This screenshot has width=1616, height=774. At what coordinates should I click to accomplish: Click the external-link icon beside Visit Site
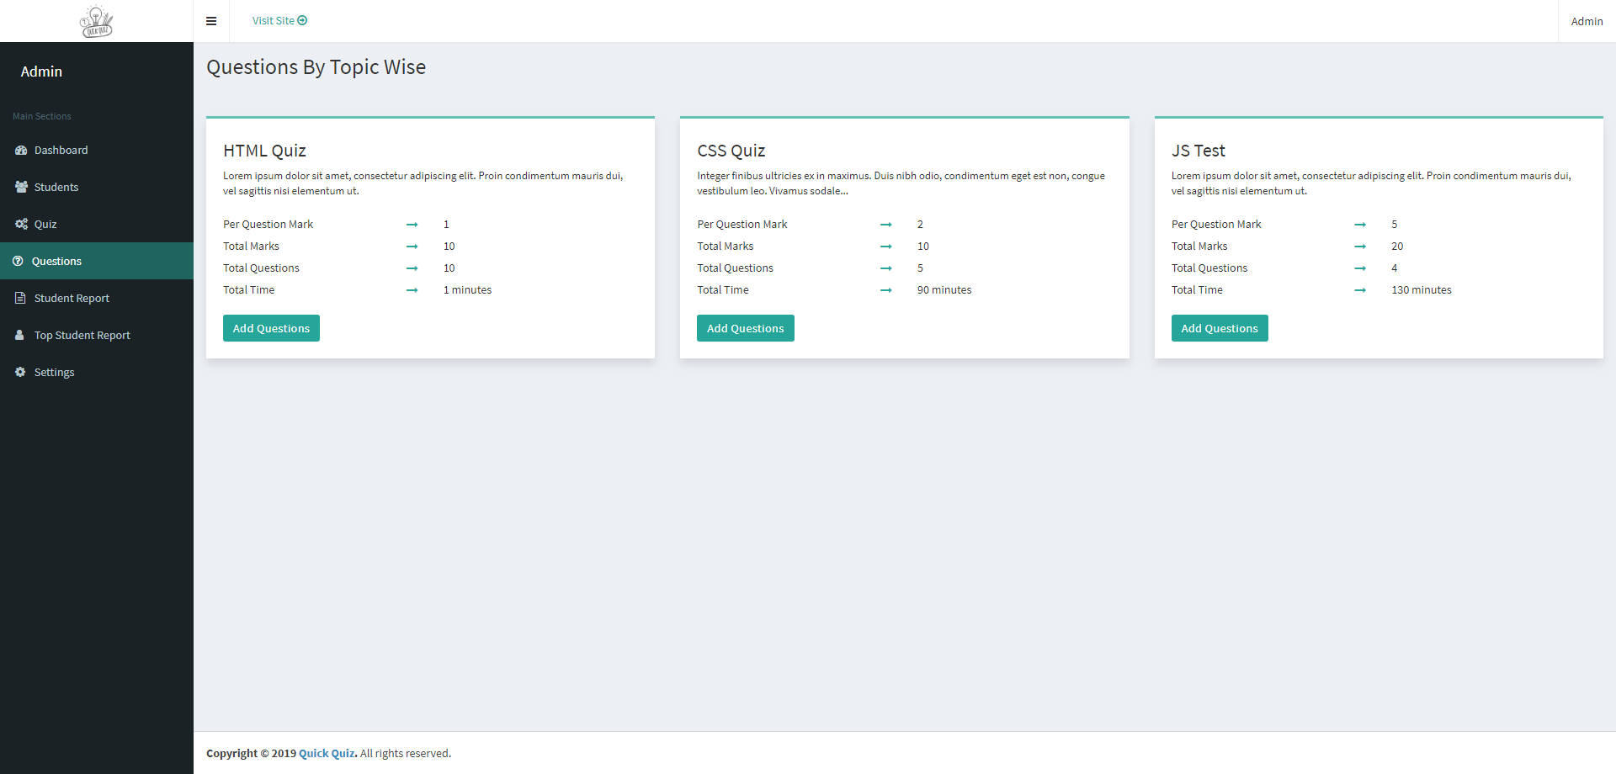tap(301, 20)
